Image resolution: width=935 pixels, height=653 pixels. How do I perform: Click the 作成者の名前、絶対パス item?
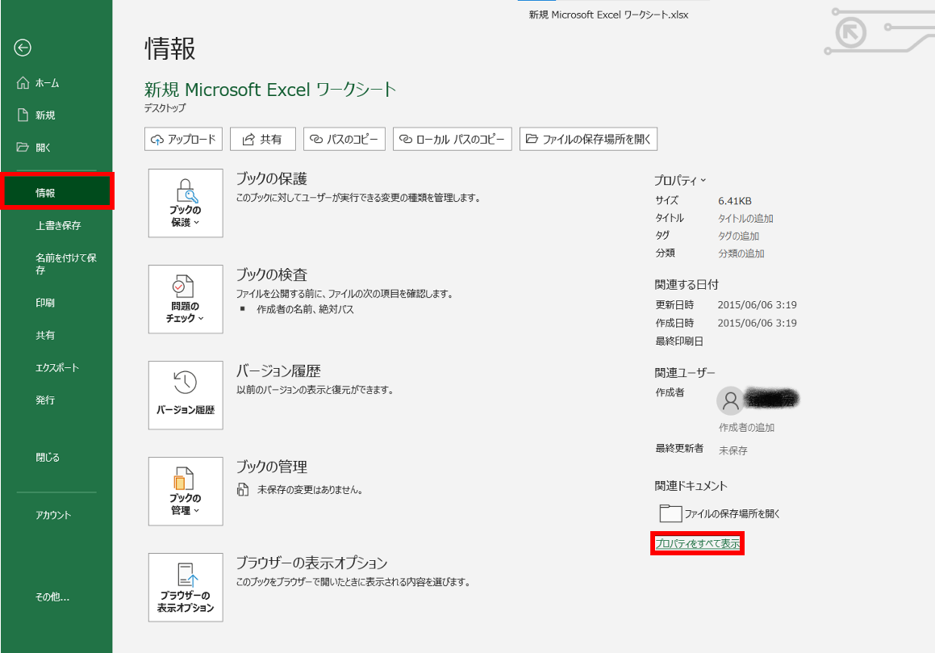[x=305, y=309]
